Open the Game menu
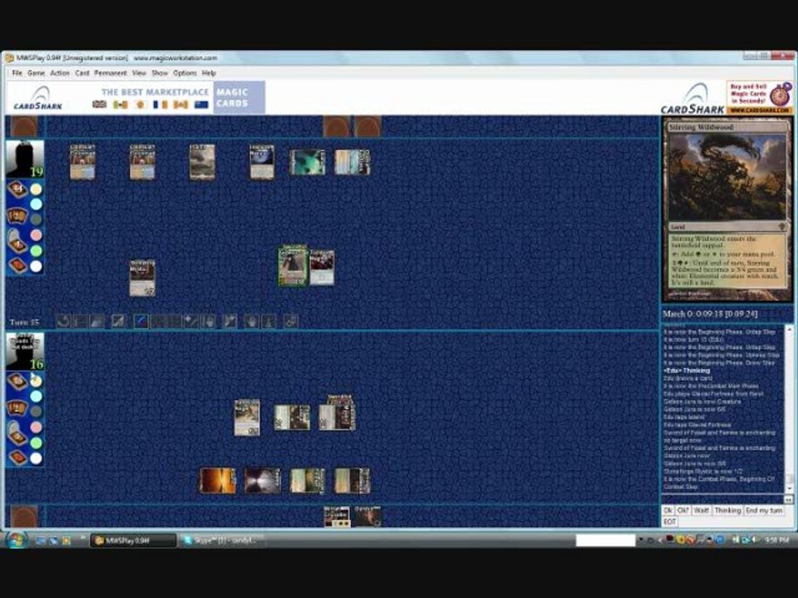 [36, 73]
